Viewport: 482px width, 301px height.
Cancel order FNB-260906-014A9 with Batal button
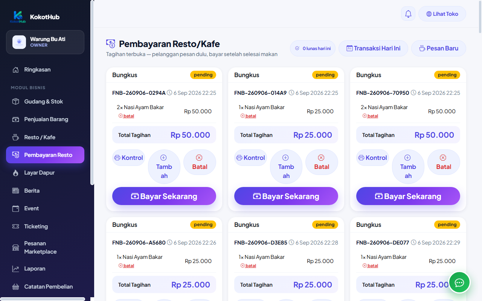point(322,162)
